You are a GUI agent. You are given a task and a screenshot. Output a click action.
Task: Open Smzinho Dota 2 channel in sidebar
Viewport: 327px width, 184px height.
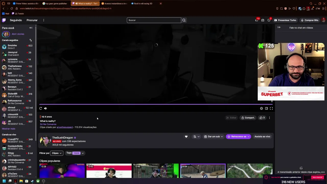[x=17, y=47]
